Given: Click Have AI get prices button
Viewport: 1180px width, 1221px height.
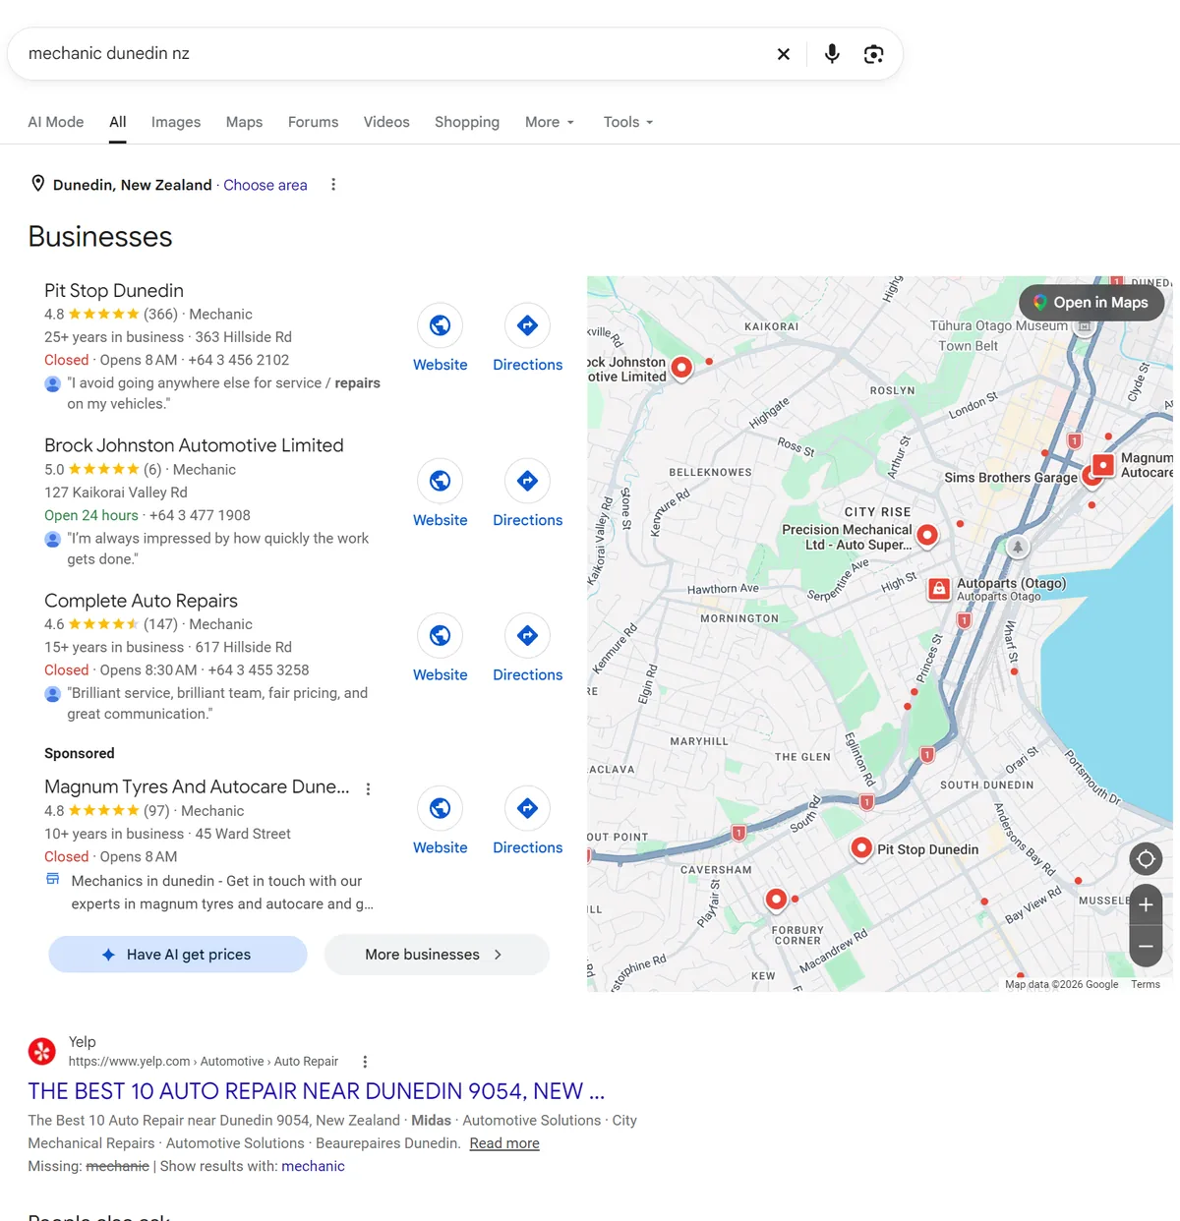Looking at the screenshot, I should point(178,955).
